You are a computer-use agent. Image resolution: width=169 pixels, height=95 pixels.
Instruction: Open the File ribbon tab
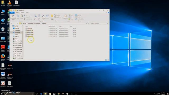12,13
